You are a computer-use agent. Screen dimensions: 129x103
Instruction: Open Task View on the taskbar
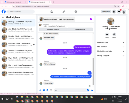tap(12, 99)
